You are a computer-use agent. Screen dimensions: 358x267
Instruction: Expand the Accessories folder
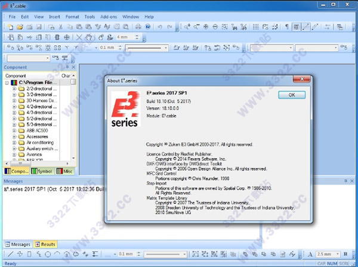point(14,136)
